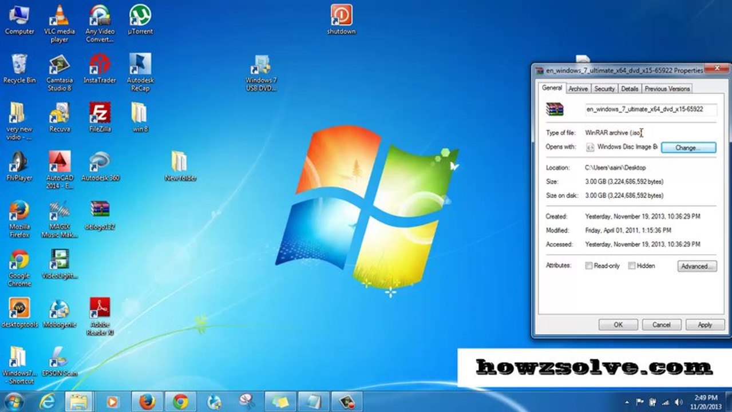This screenshot has width=732, height=412.
Task: Select the FileZilla desktop icon
Action: click(100, 117)
